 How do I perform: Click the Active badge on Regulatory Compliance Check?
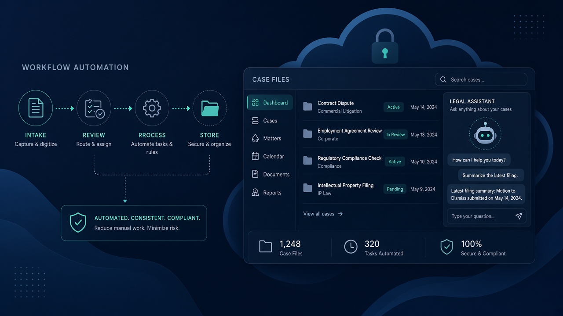click(395, 162)
